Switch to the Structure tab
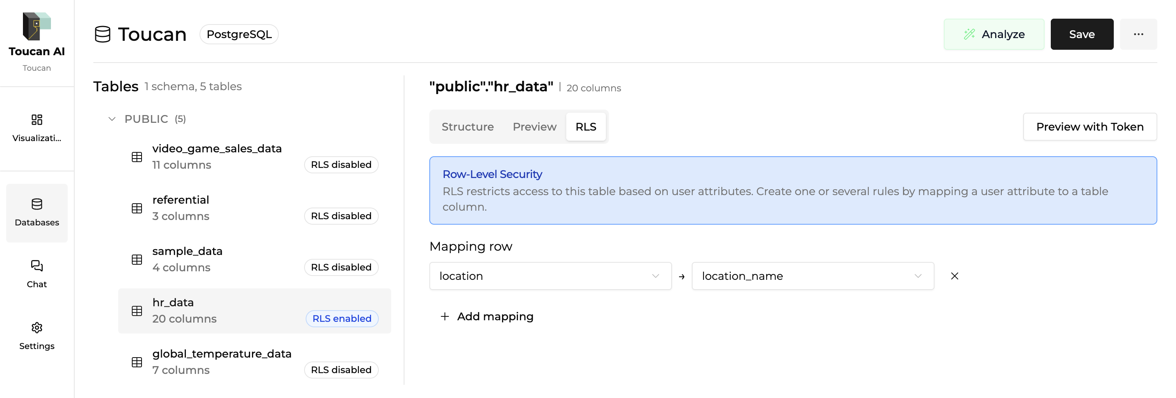Viewport: 1176px width, 398px height. pos(467,127)
